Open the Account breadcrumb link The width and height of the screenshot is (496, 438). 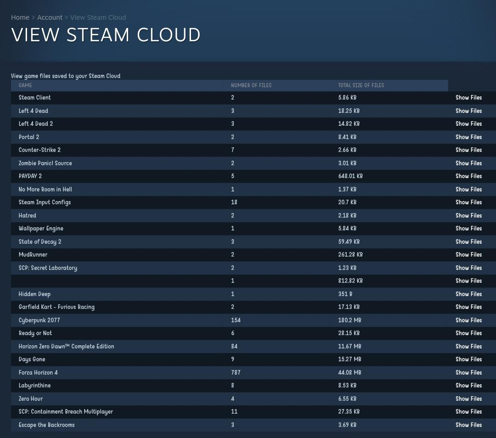pyautogui.click(x=50, y=17)
